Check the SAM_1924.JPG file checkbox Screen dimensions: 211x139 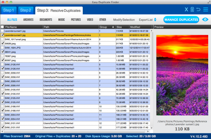pyautogui.click(x=2, y=48)
